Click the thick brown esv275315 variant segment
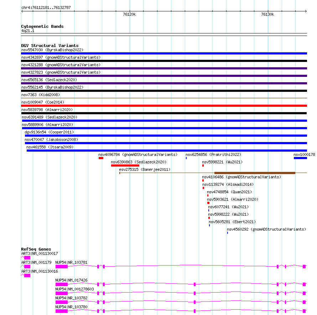 click(255, 173)
